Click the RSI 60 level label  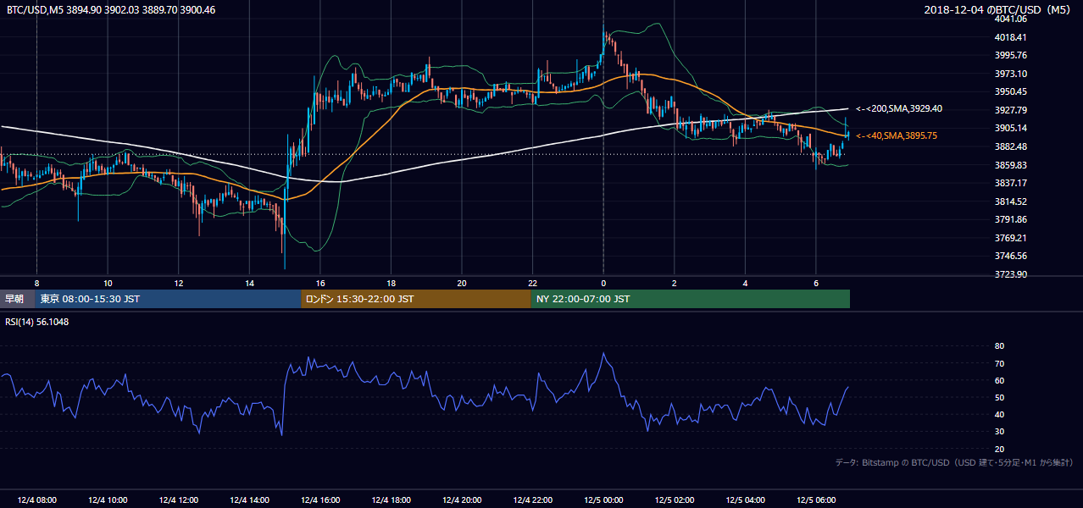click(999, 380)
